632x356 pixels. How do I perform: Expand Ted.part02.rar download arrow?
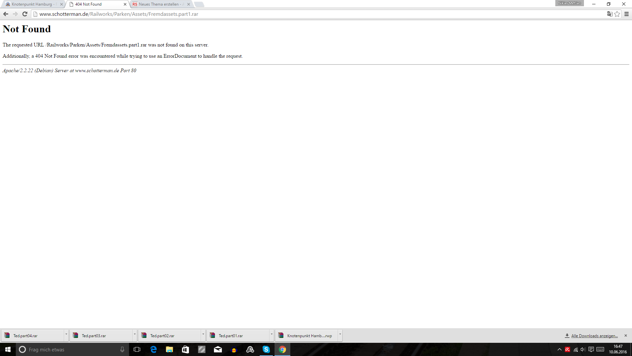click(x=203, y=334)
